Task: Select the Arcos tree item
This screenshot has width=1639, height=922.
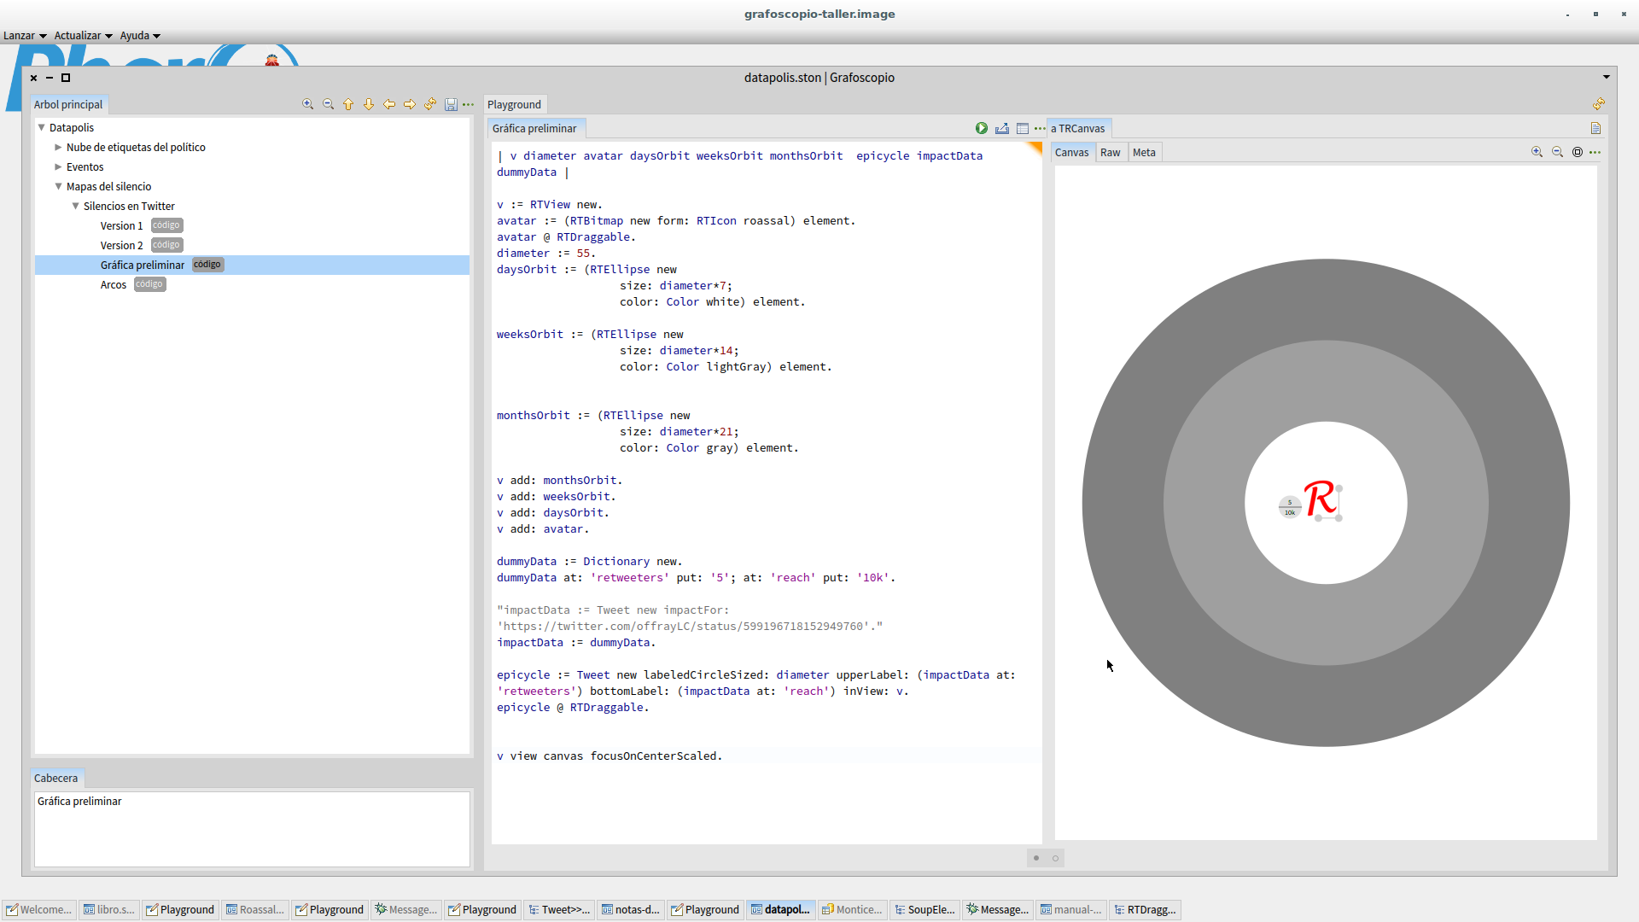Action: coord(114,284)
